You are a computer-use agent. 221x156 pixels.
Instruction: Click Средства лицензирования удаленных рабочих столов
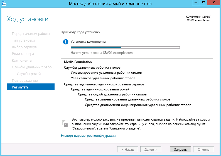click(128, 99)
